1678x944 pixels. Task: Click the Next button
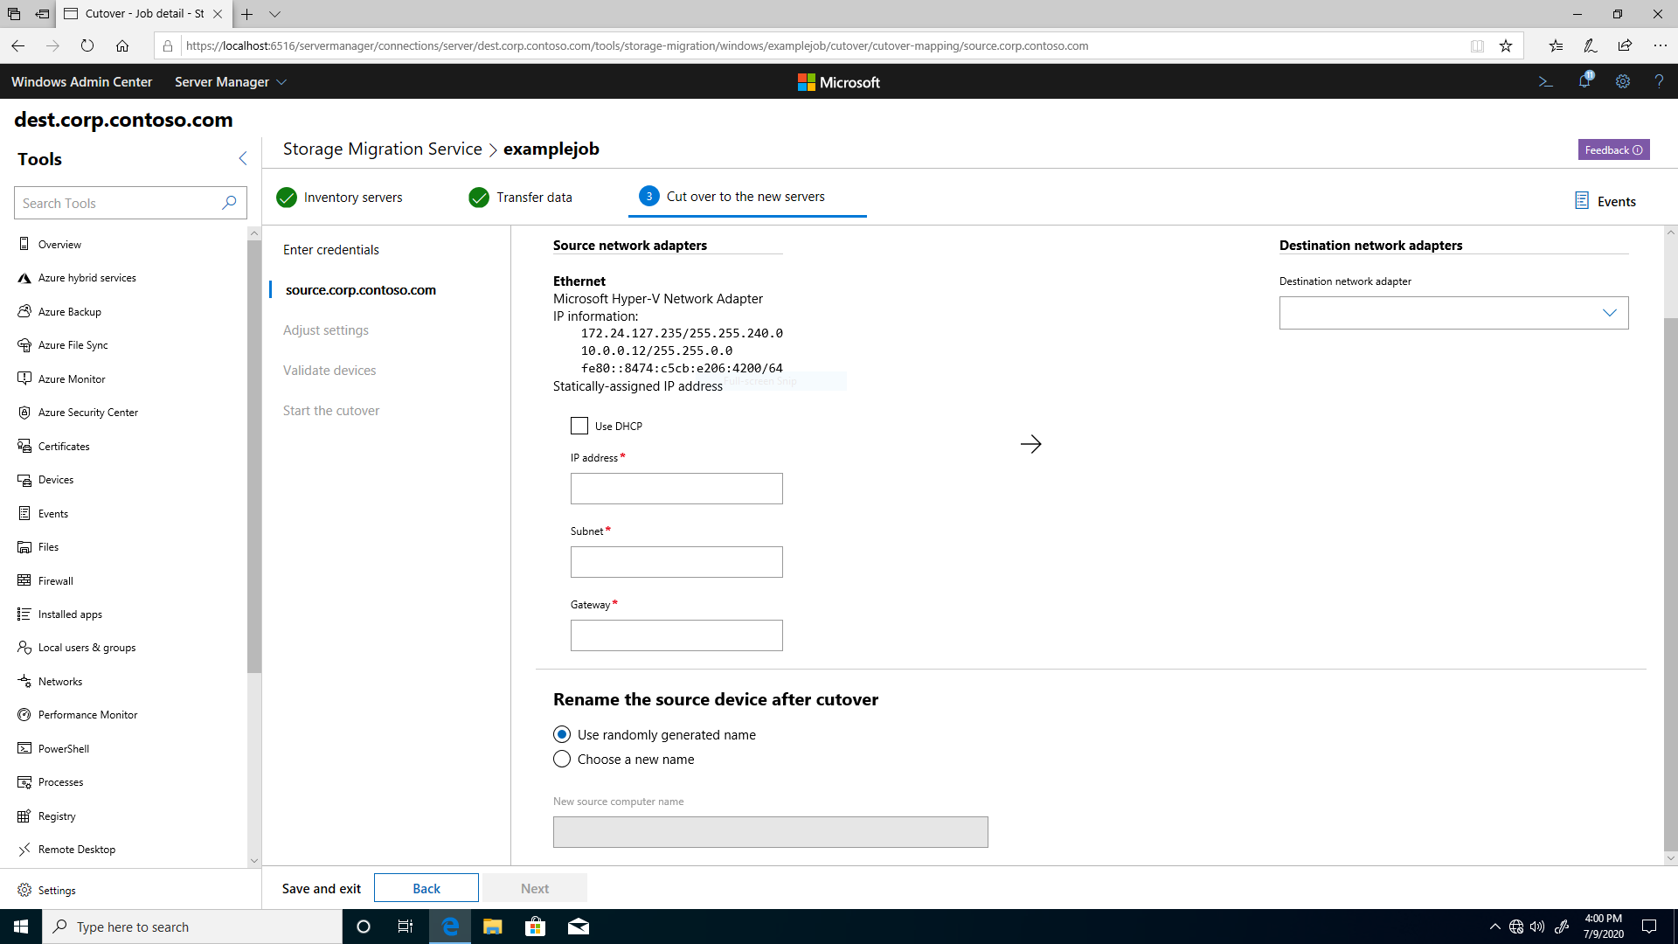[535, 887]
